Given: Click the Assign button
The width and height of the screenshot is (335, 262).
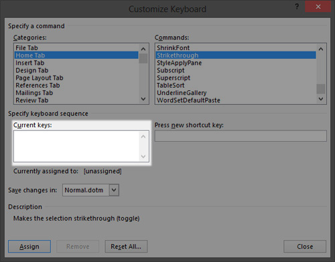Looking at the screenshot, I should (29, 247).
